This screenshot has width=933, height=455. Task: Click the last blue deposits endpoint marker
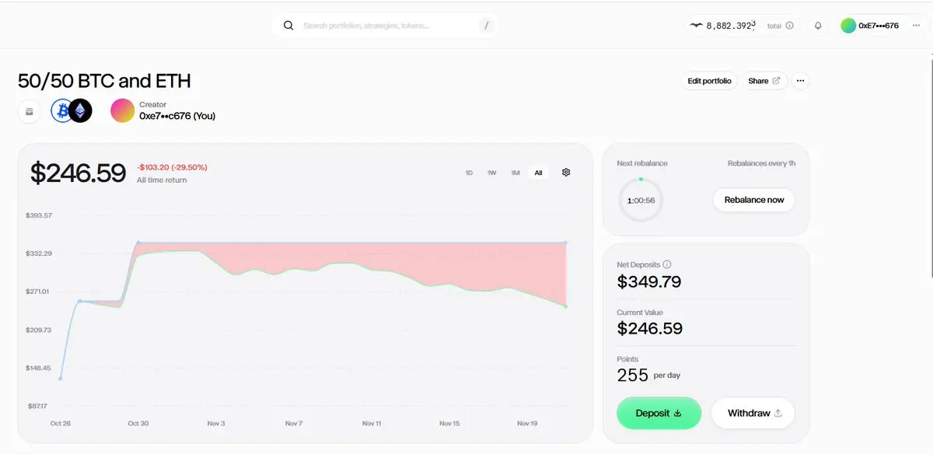(566, 243)
